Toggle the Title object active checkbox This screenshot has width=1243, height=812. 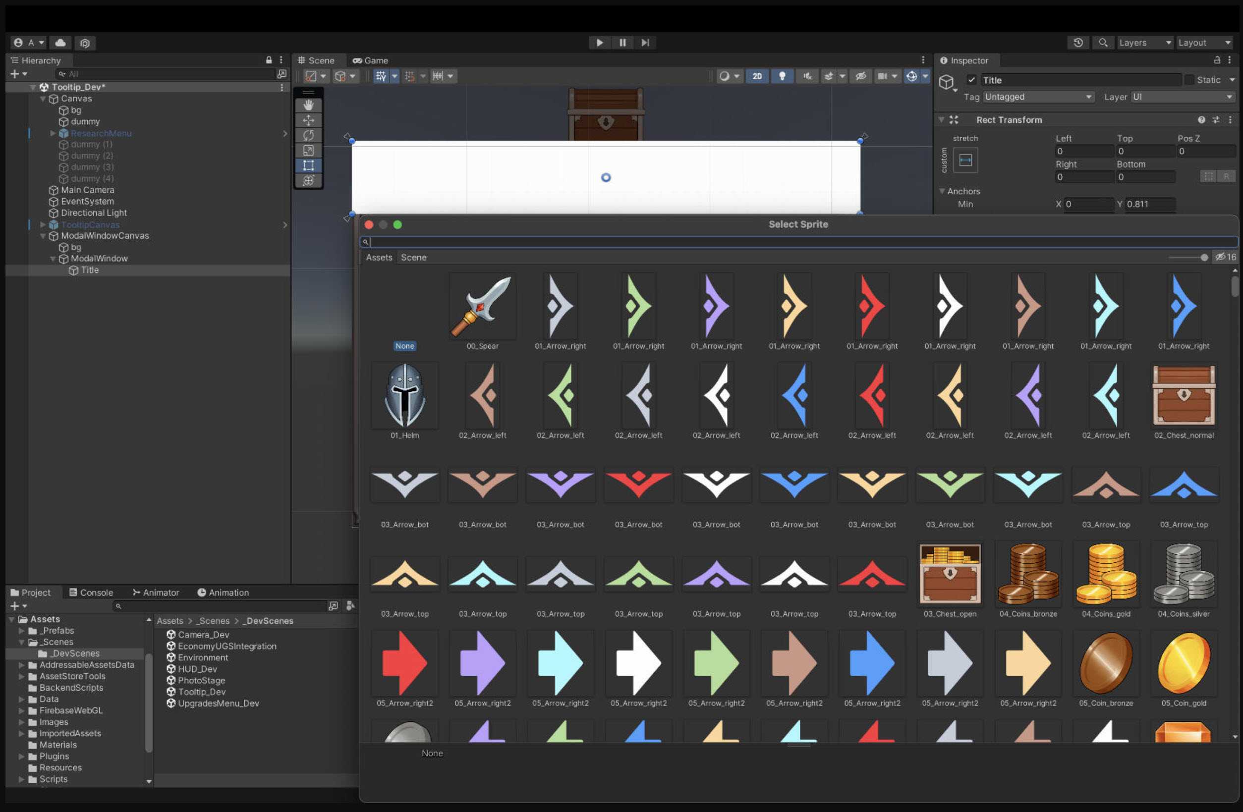[x=971, y=80]
